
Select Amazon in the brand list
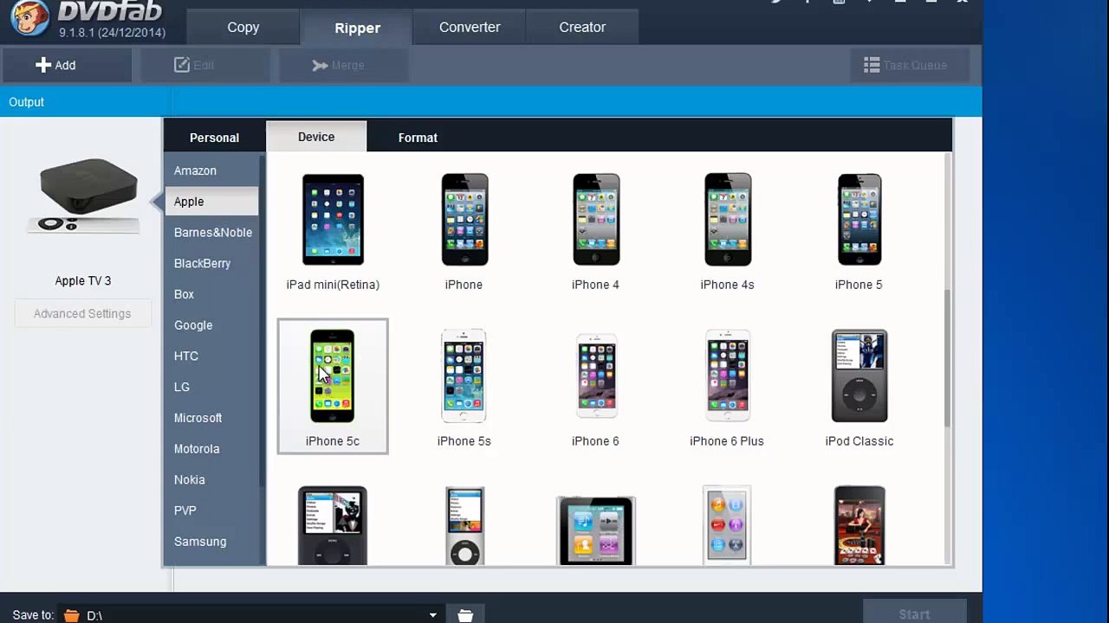click(x=211, y=170)
